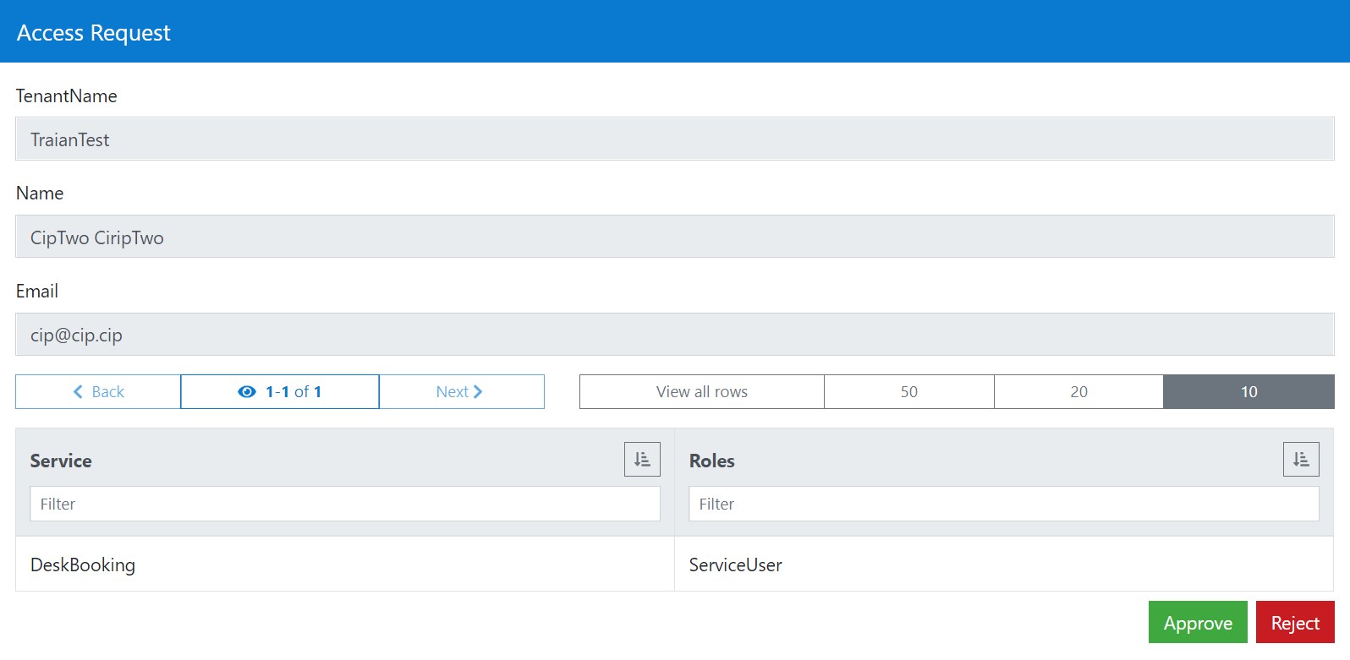
Task: Click the Name field CipTwo CiripTwo
Action: point(675,237)
